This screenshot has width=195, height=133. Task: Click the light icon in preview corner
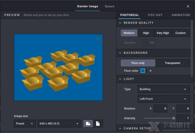98,39
